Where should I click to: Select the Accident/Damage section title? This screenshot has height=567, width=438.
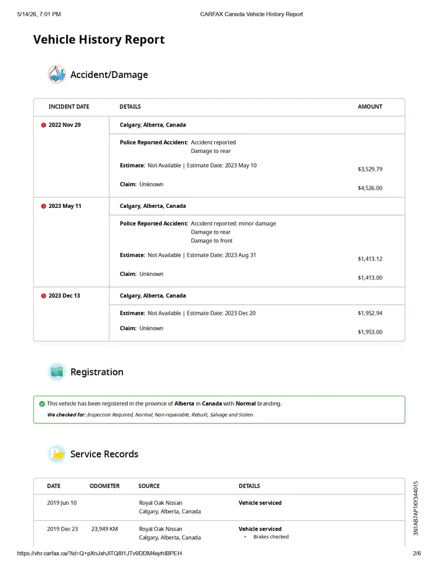pyautogui.click(x=109, y=74)
